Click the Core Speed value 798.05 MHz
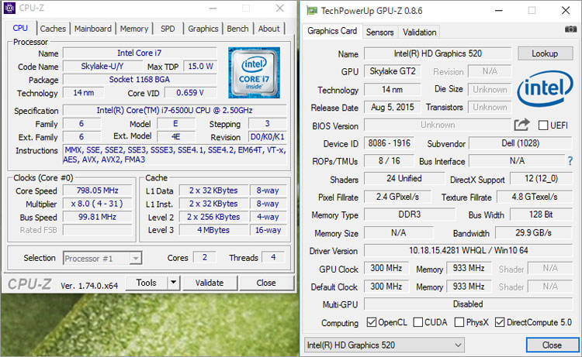The image size is (582, 357). (x=97, y=191)
